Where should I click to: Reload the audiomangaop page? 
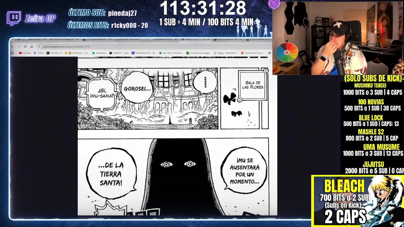(x=25, y=47)
